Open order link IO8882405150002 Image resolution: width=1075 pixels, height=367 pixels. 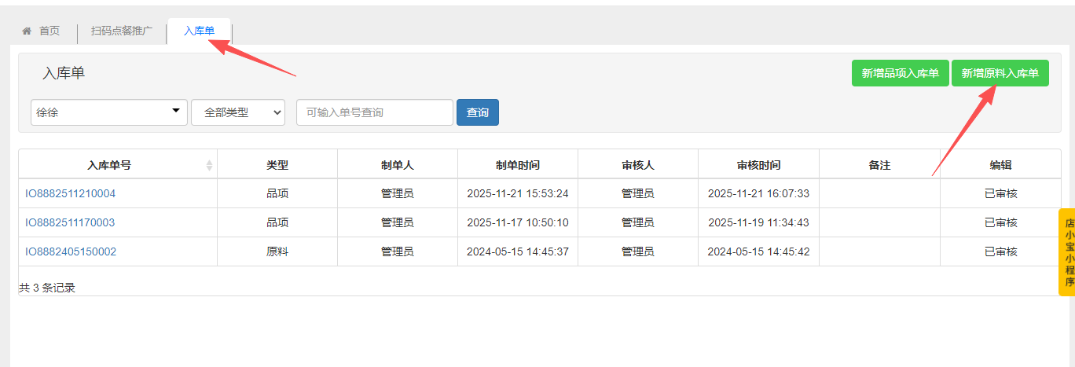tap(70, 251)
